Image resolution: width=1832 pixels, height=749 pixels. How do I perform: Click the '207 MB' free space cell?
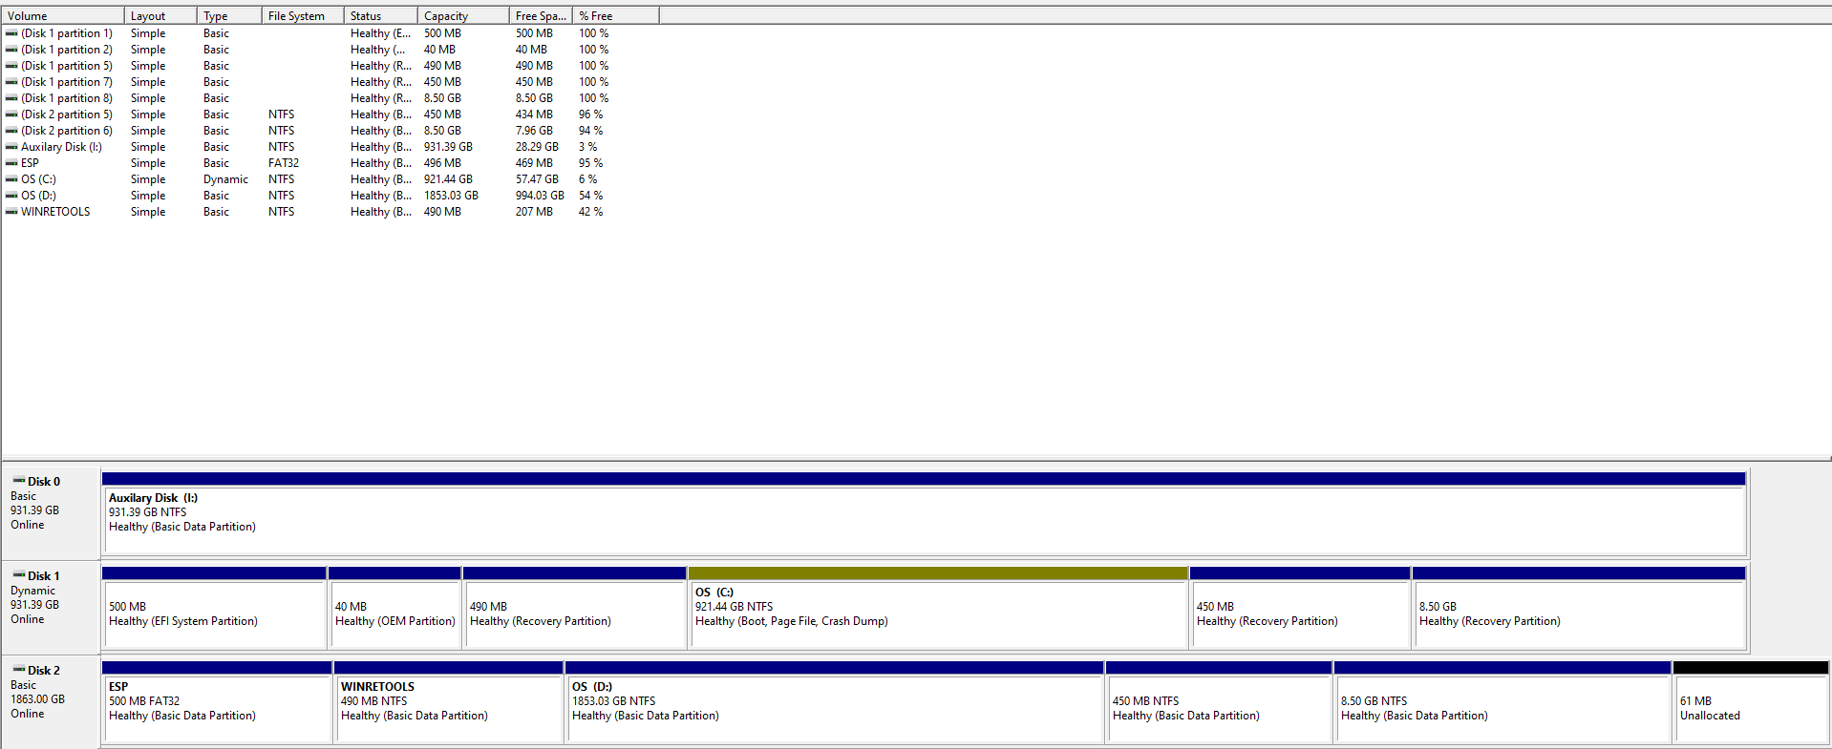[534, 212]
